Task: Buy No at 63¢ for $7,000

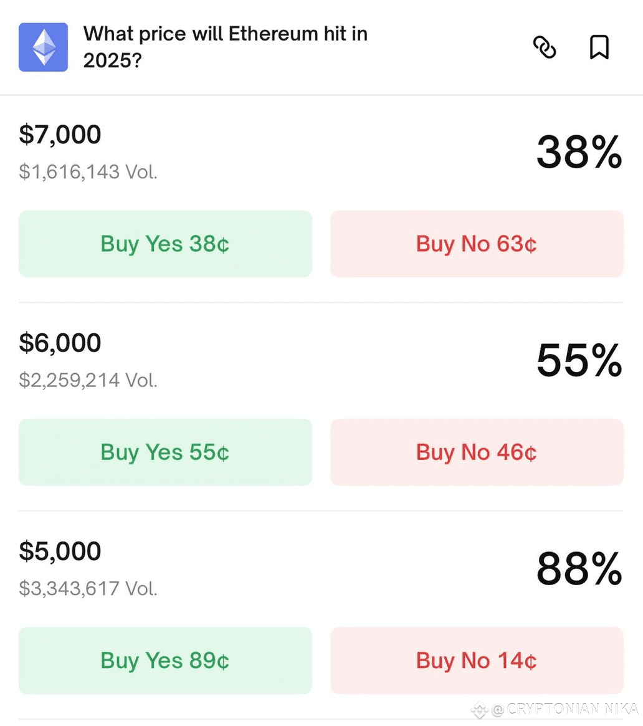Action: click(477, 244)
